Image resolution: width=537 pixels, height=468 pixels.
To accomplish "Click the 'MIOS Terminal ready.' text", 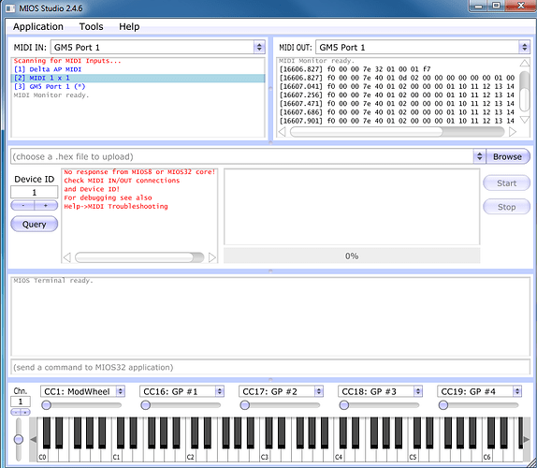I will pyautogui.click(x=53, y=280).
